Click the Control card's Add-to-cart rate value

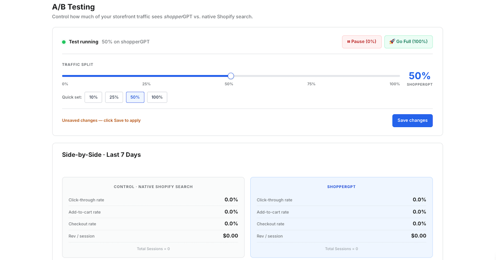tap(231, 212)
